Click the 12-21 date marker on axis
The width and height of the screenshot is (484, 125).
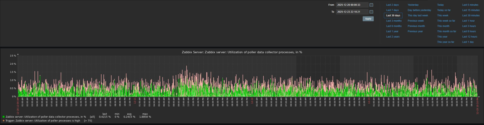(135, 100)
